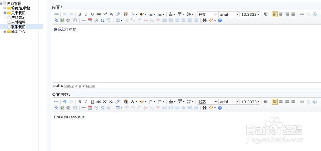Open find binoculars in 内容 editor
321x151 pixels.
(x=204, y=20)
